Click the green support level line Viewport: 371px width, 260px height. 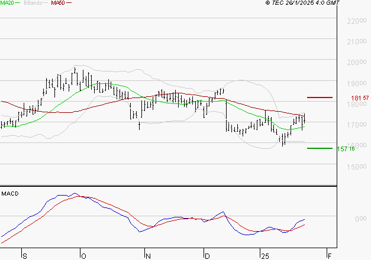pyautogui.click(x=320, y=148)
